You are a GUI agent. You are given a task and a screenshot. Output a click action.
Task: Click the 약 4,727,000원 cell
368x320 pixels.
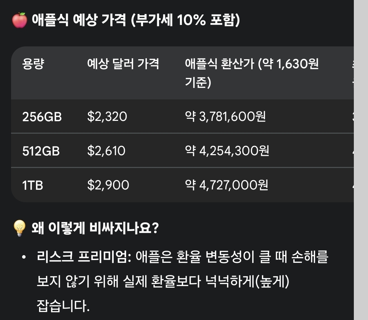tap(227, 185)
